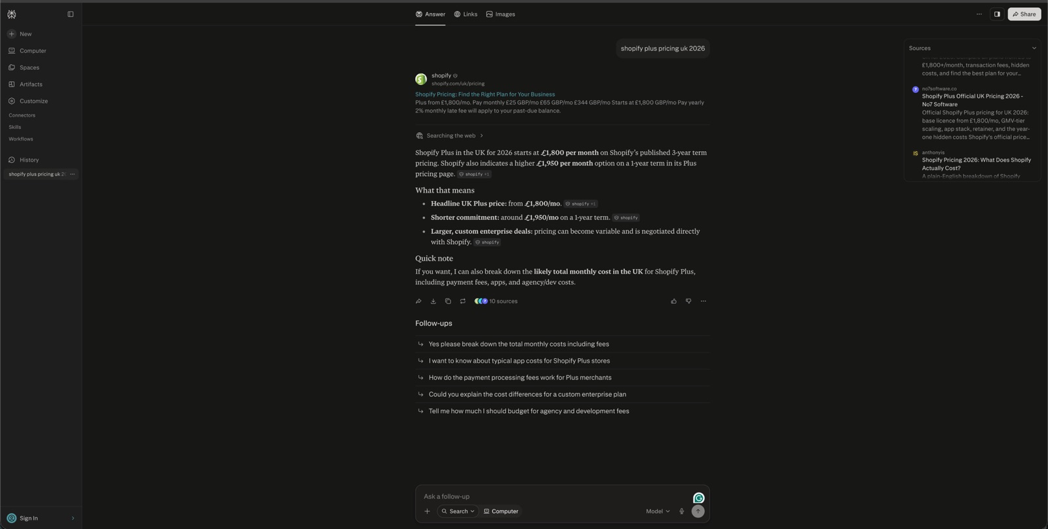1048x529 pixels.
Task: Click the Shopify favicon on source card
Action: click(421, 79)
